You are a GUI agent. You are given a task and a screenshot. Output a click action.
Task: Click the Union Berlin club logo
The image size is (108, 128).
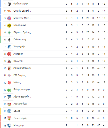coord(9,11)
